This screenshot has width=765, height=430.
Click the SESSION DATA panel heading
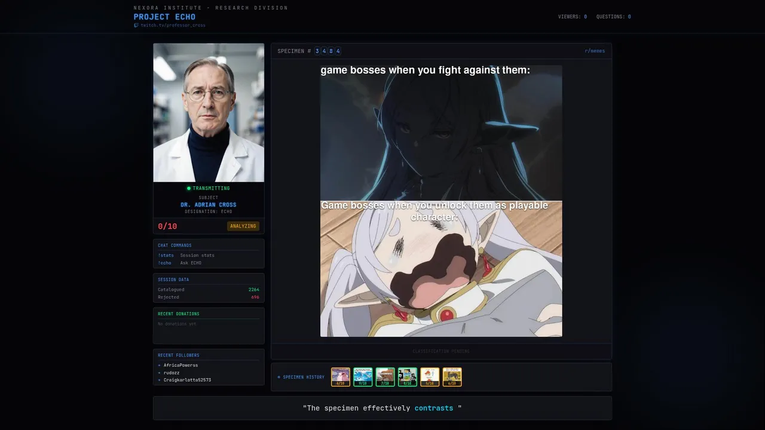click(173, 279)
